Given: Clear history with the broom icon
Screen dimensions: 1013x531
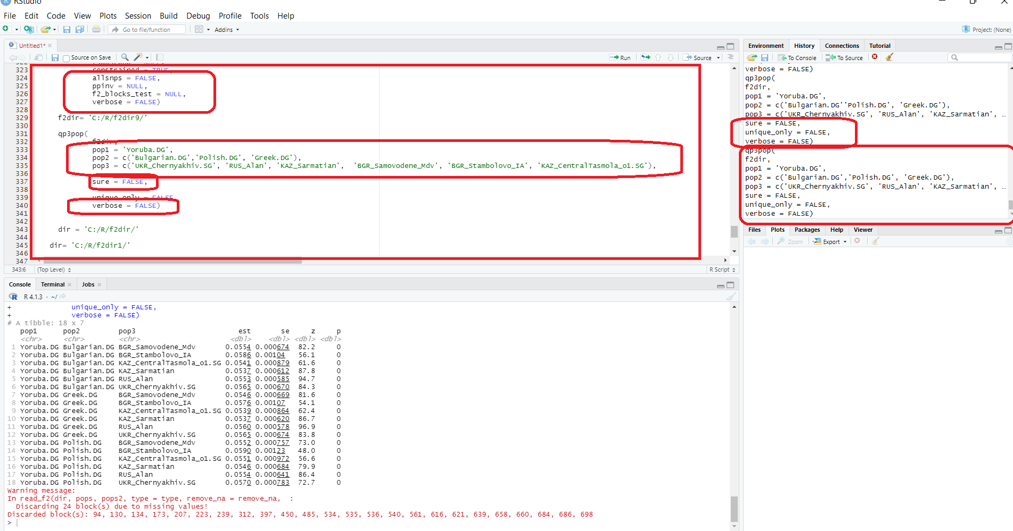Looking at the screenshot, I should pyautogui.click(x=890, y=57).
